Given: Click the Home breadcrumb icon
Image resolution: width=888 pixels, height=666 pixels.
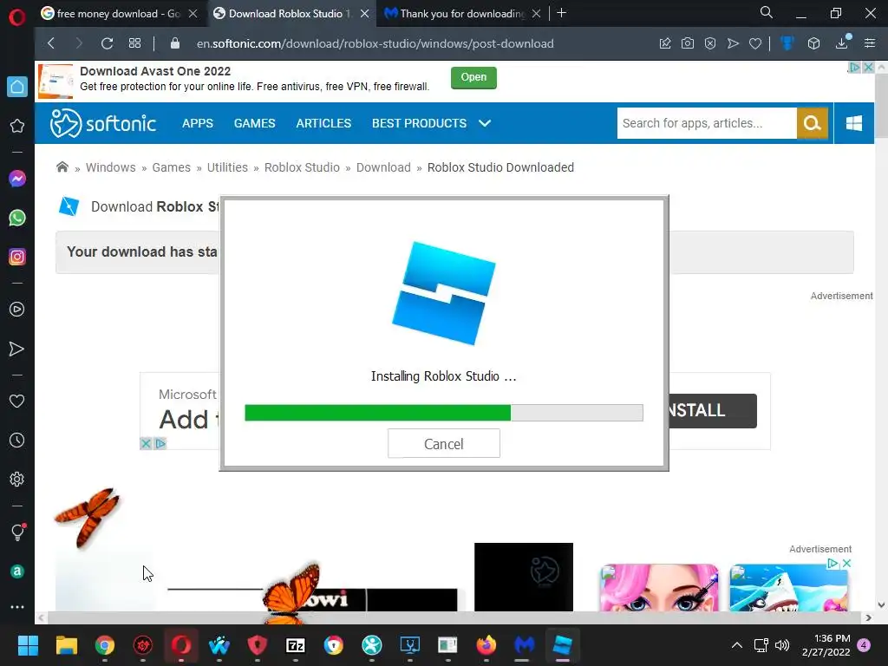Looking at the screenshot, I should 62,167.
